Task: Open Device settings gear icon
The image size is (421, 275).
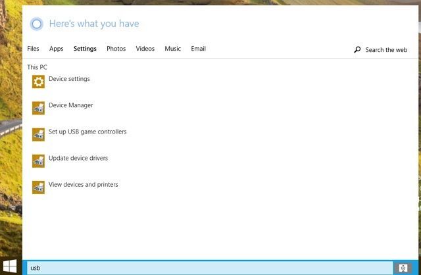Action: (38, 82)
